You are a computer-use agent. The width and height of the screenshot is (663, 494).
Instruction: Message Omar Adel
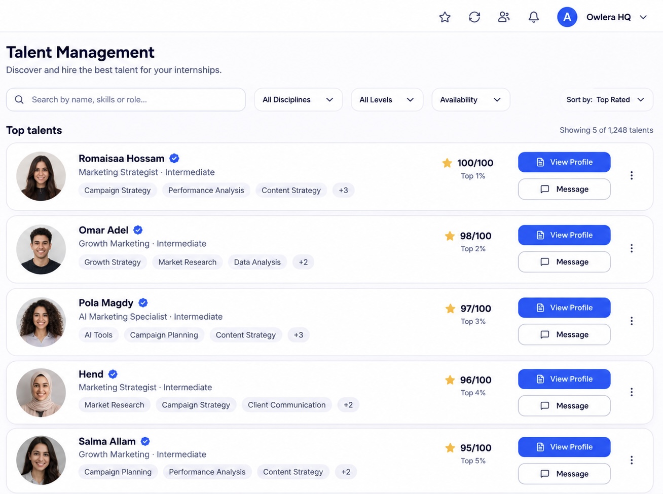(x=564, y=262)
